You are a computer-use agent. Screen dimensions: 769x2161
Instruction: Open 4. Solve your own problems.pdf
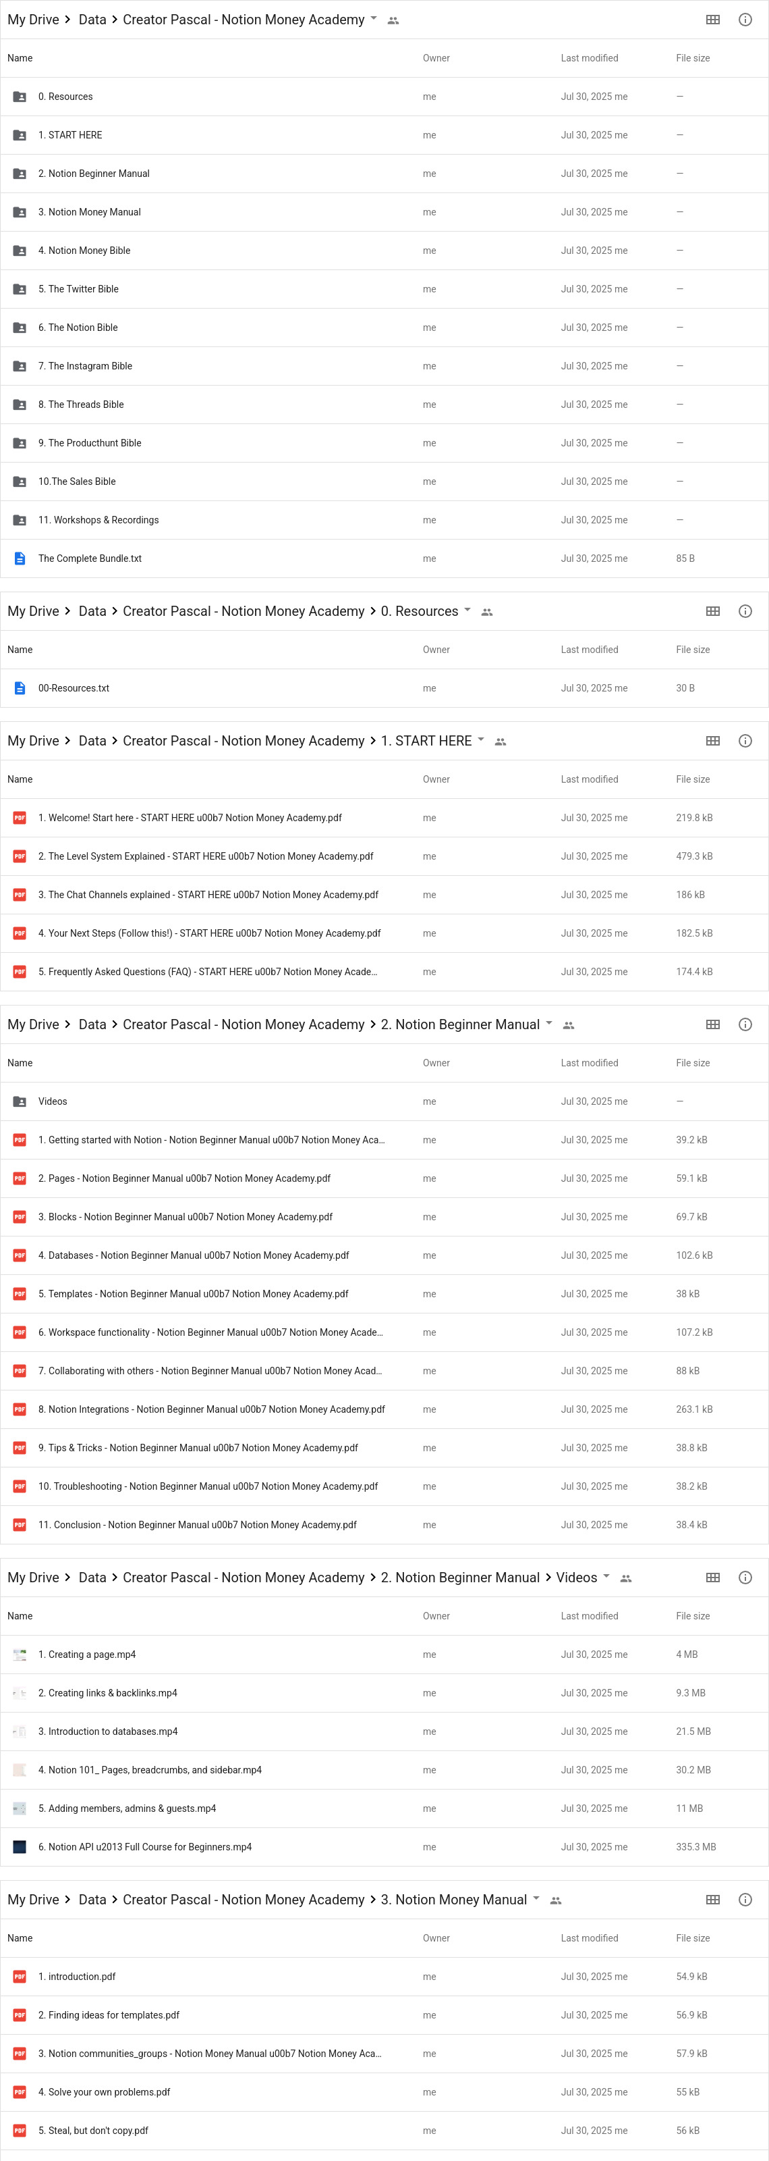point(104,2093)
